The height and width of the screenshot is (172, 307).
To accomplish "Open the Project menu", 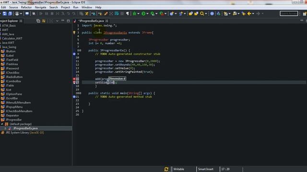I will [x=65, y=8].
